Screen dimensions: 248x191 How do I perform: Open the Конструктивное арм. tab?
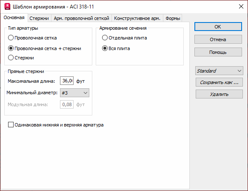pyautogui.click(x=137, y=18)
